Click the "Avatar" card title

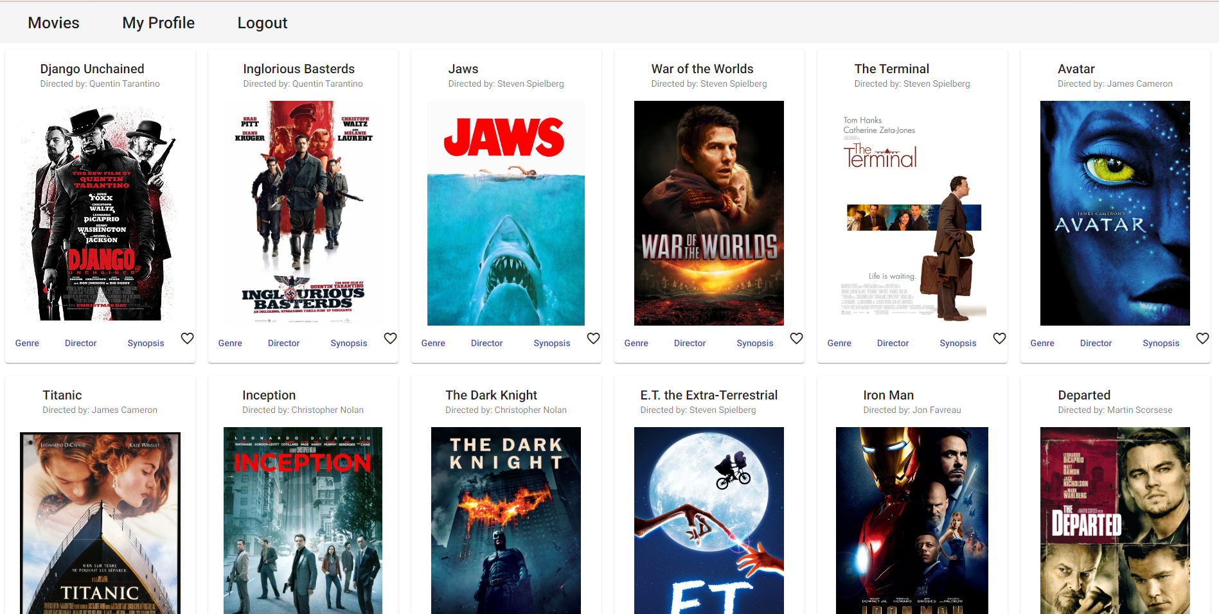click(1076, 69)
